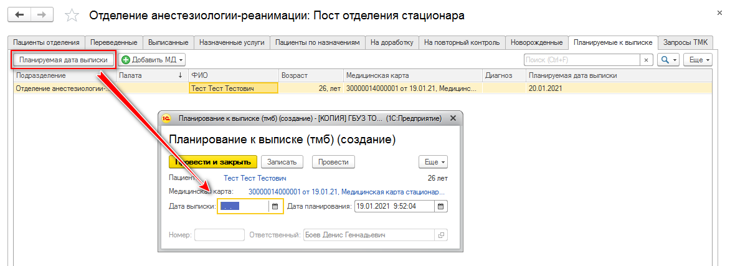Focus the Поиск (Ctrl+F) search field
The width and height of the screenshot is (730, 266).
pyautogui.click(x=581, y=60)
